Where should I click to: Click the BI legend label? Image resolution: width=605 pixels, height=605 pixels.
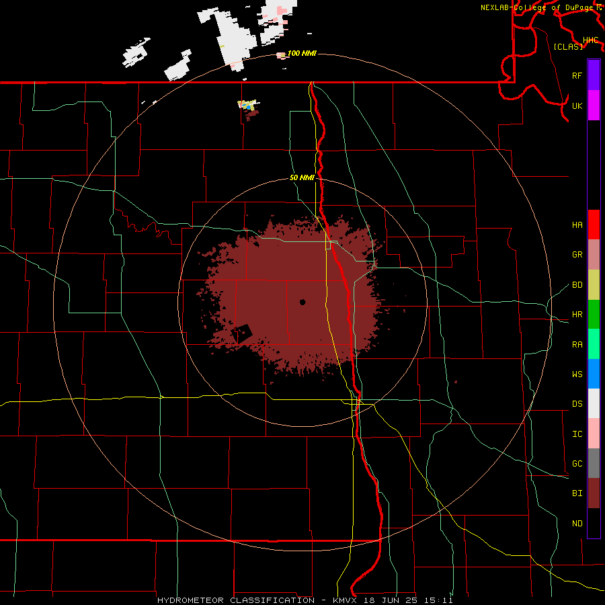pos(577,493)
